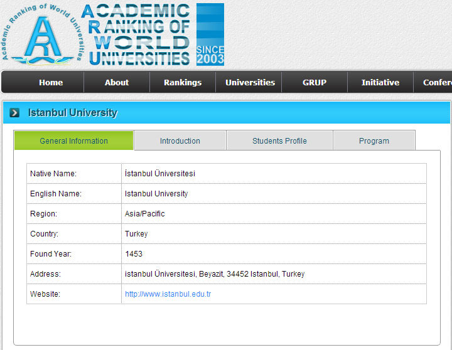This screenshot has height=350, width=452.
Task: Click the arrow icon beside Istanbul University heading
Action: point(14,113)
